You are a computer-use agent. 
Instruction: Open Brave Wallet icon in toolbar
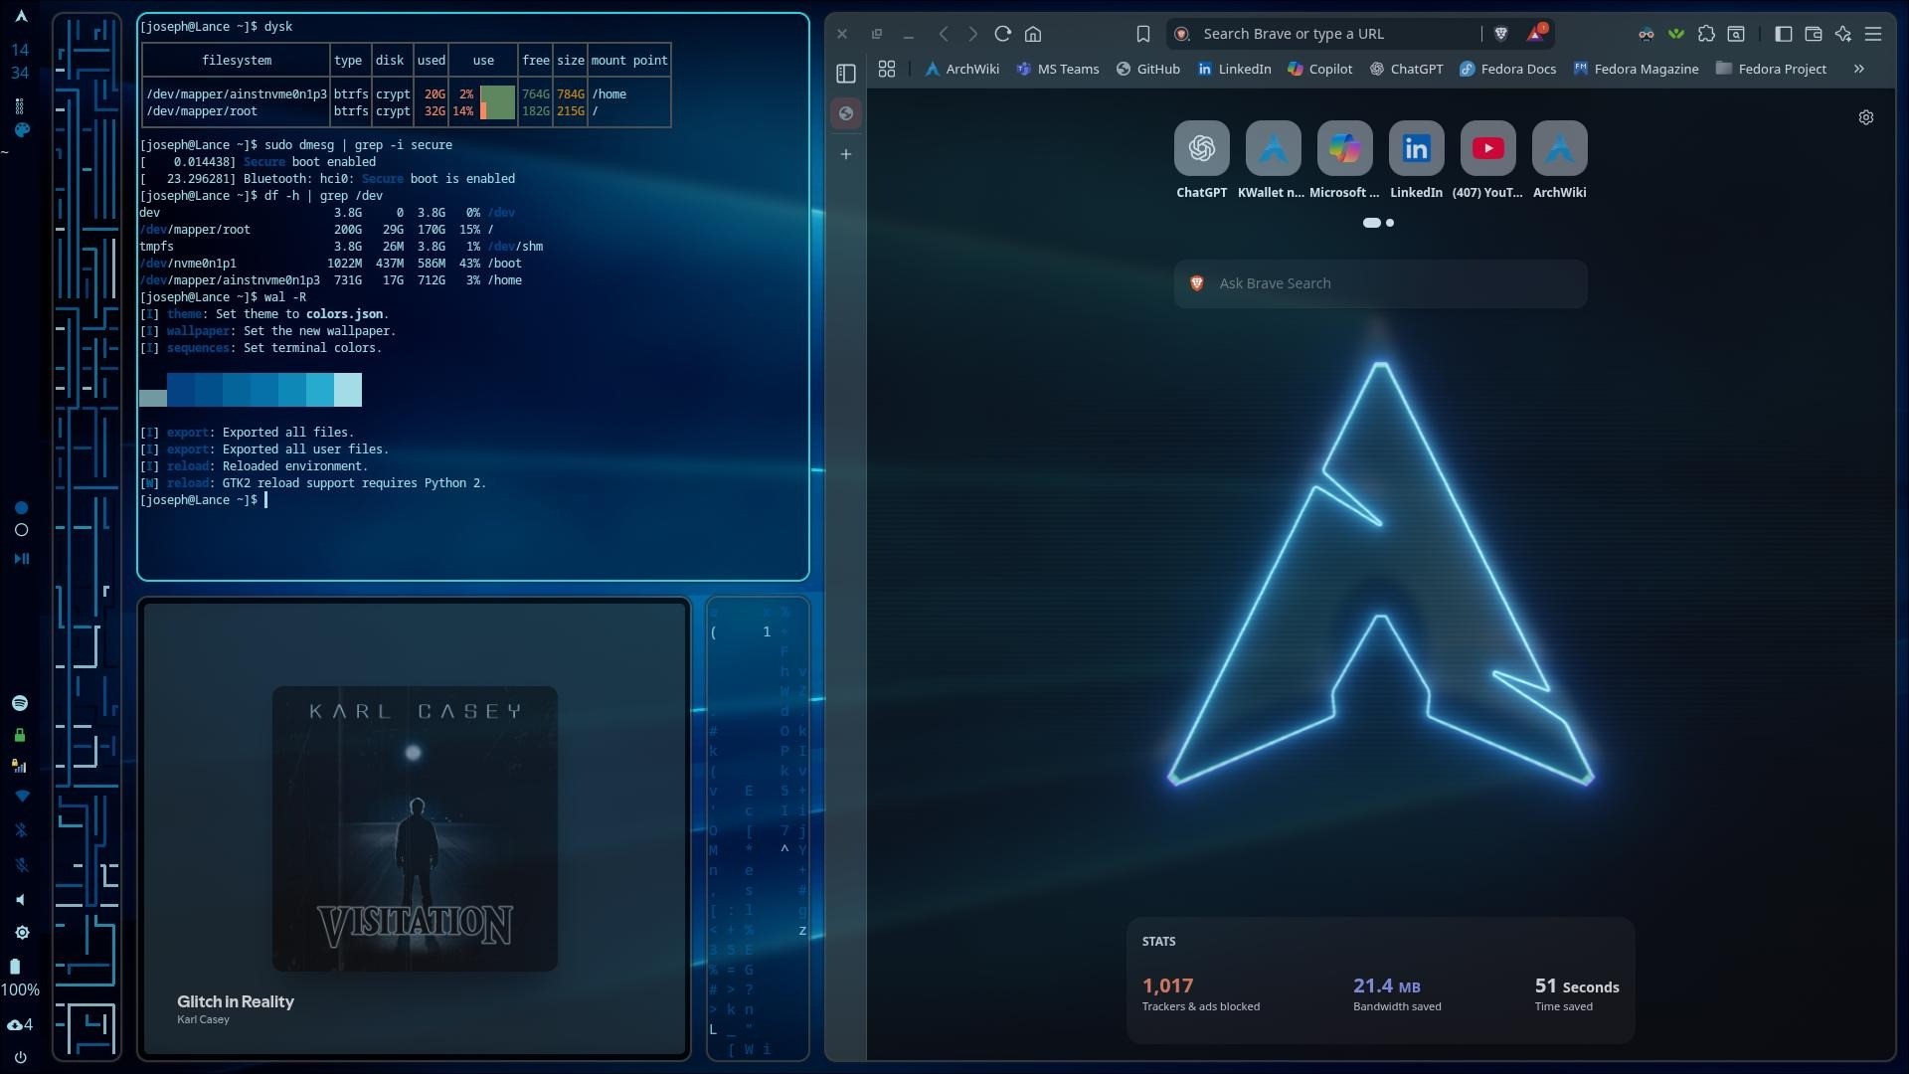(x=1814, y=34)
